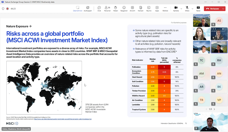Open the Reagieren reactions menu
Viewport: 228px width, 132px height.
(124, 8)
